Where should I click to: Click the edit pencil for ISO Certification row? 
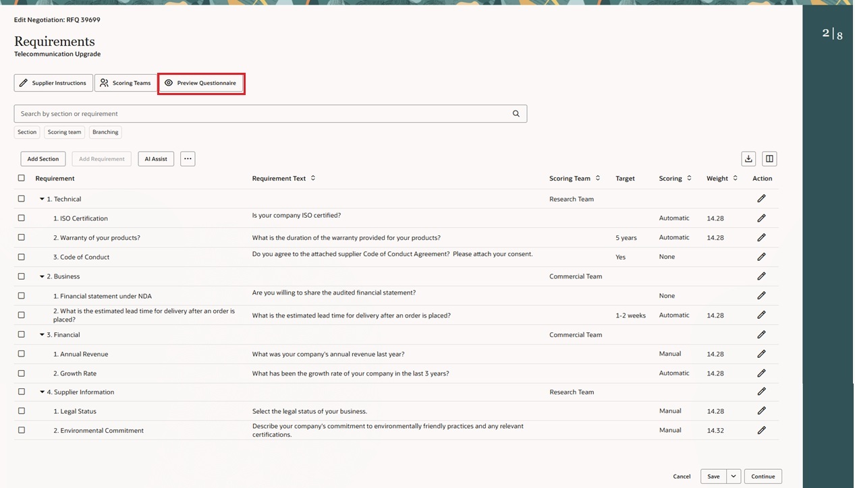point(761,218)
